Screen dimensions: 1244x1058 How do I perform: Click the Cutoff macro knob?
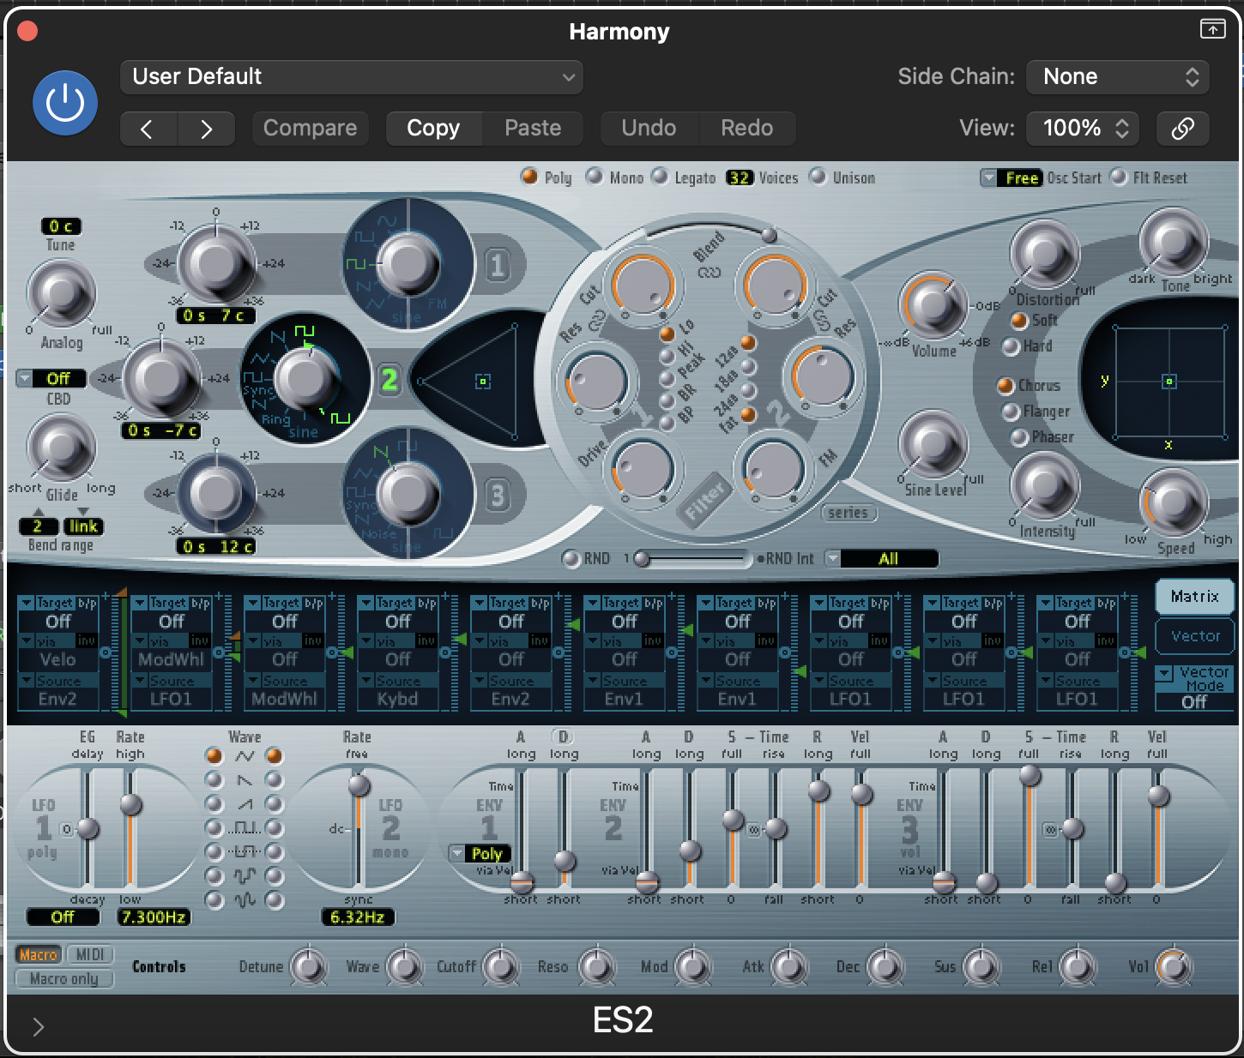[x=501, y=967]
